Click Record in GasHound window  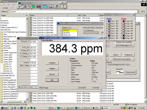[52, 74]
